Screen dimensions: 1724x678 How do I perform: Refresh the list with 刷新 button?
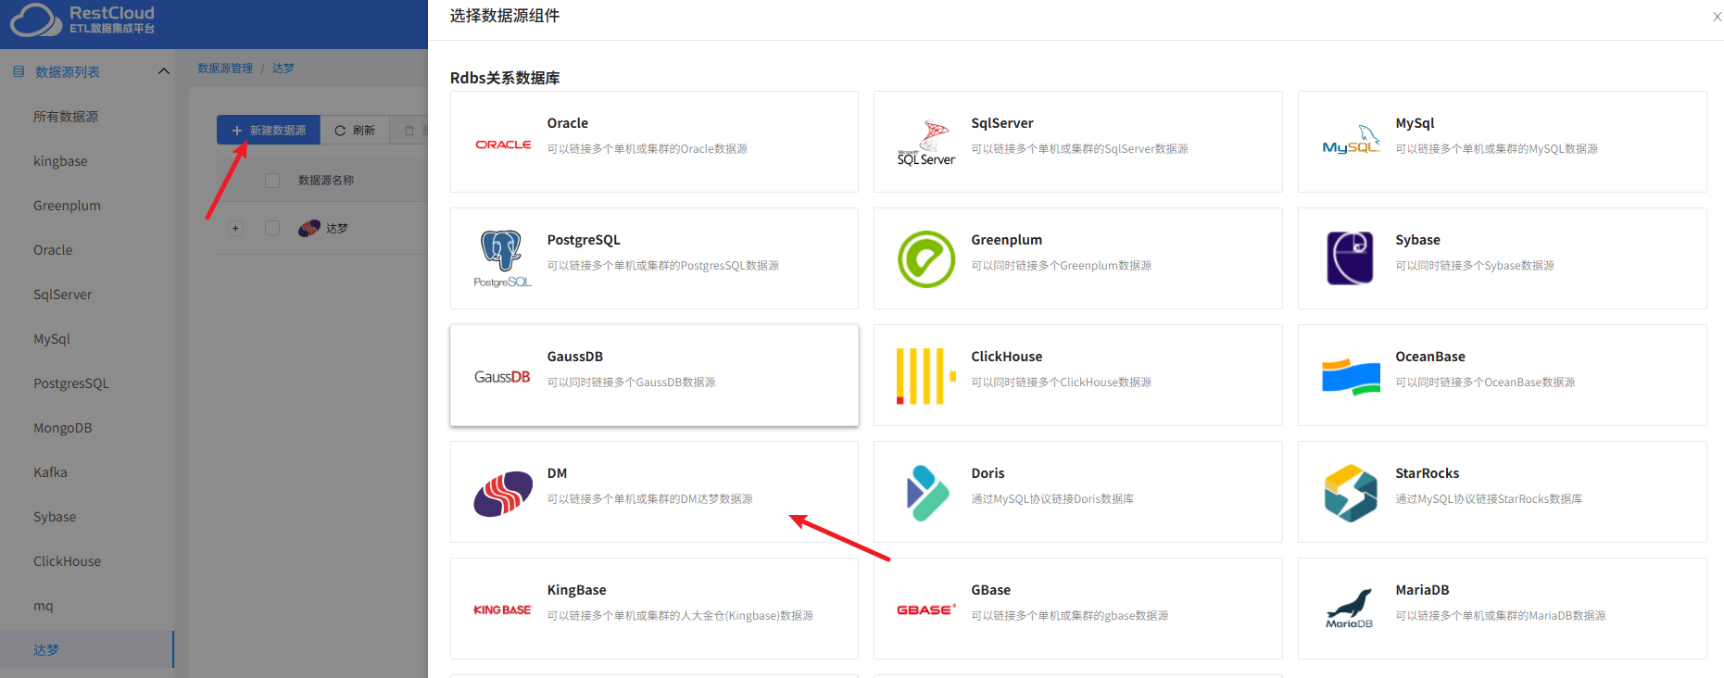tap(355, 130)
